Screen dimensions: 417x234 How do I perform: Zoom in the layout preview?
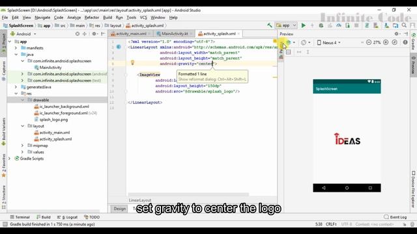386,42
